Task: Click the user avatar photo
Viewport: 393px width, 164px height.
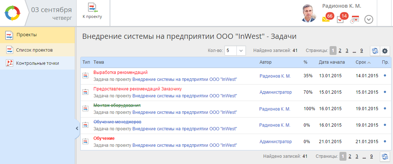Action: tap(308, 14)
